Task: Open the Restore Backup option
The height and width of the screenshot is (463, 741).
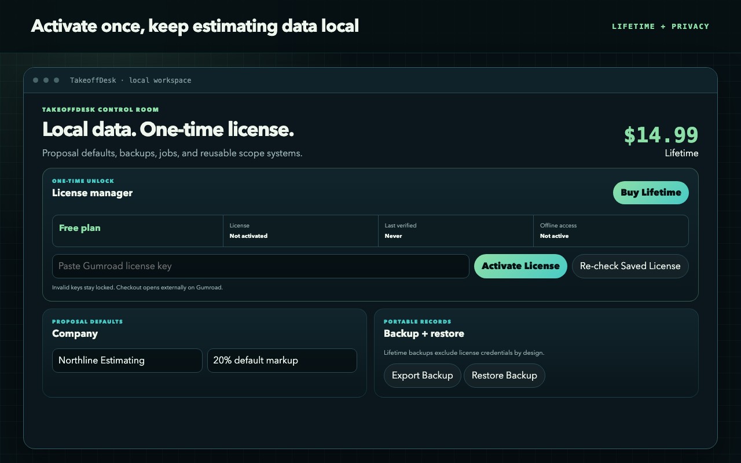Action: pyautogui.click(x=504, y=376)
